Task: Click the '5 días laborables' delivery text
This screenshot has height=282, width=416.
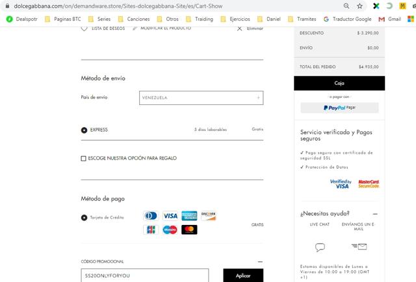Action: [211, 130]
